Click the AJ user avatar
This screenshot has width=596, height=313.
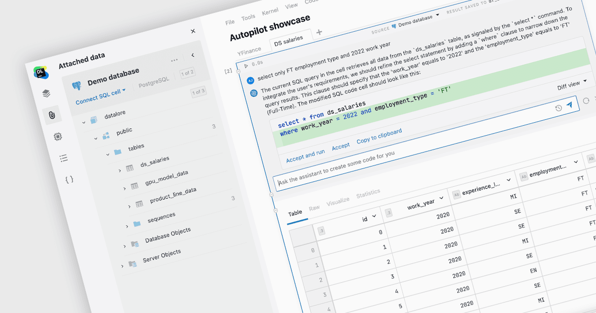coord(250,80)
